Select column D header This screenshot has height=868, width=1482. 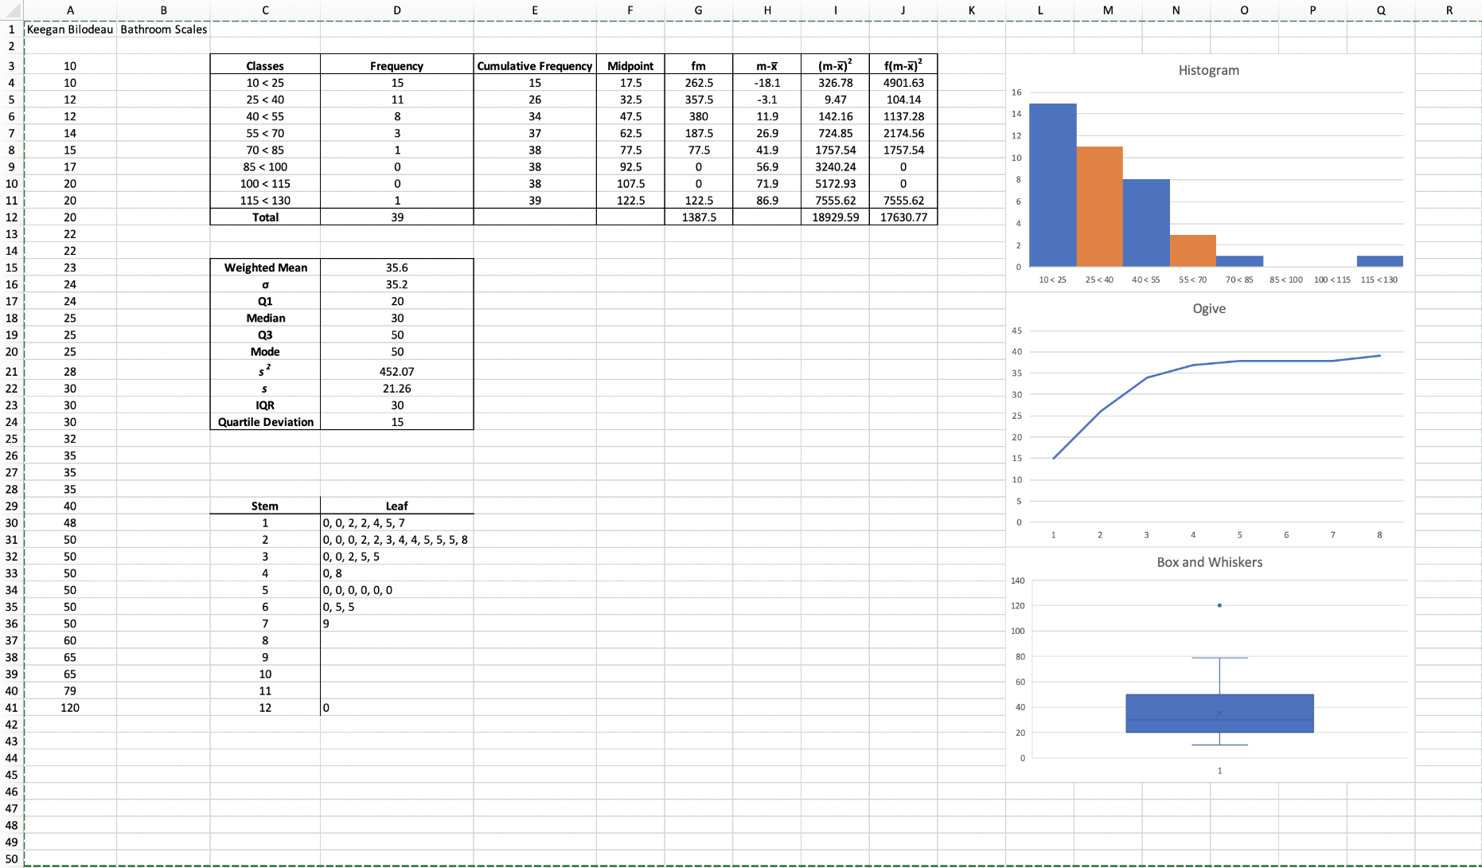pyautogui.click(x=397, y=10)
